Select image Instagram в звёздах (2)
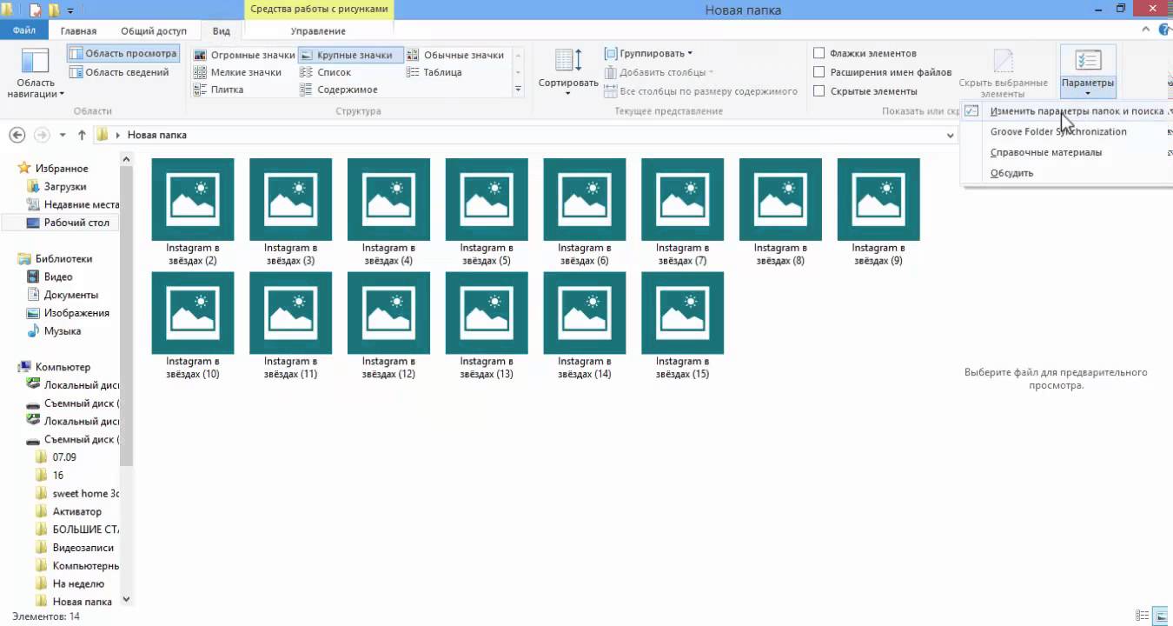 tap(192, 211)
